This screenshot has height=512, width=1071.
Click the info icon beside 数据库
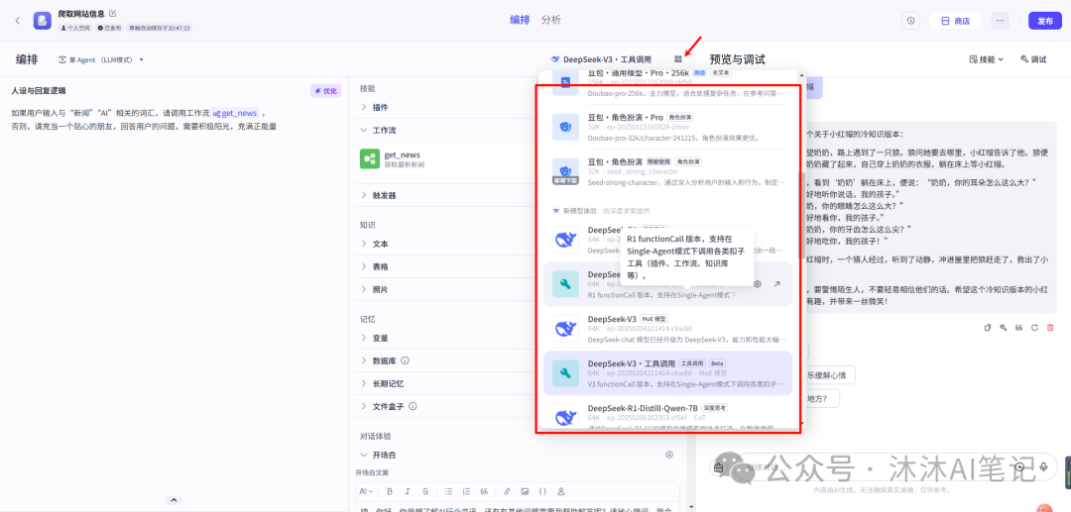tap(405, 359)
